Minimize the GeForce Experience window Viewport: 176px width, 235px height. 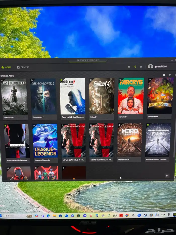[x=172, y=60]
